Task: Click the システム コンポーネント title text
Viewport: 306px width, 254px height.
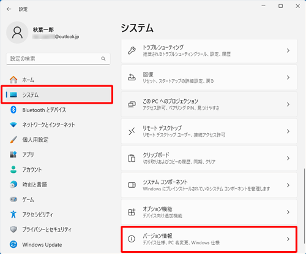Action: click(x=165, y=182)
